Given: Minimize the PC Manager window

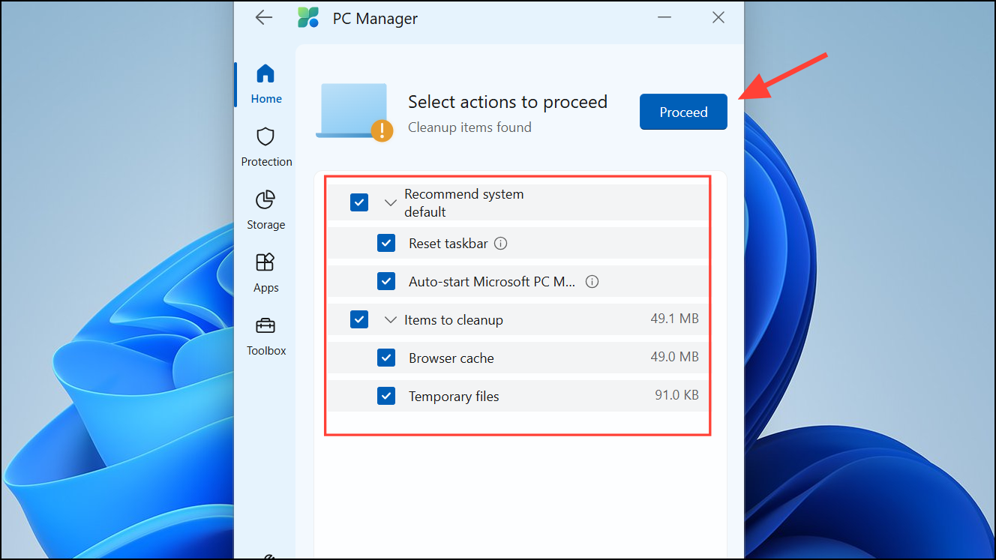Looking at the screenshot, I should tap(665, 17).
